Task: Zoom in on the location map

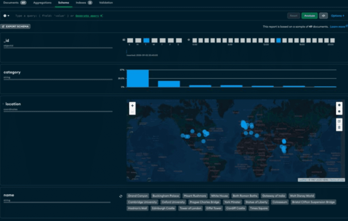Action: pyautogui.click(x=132, y=106)
